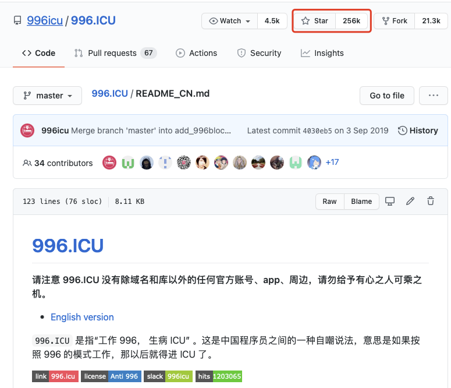View file History

coord(418,130)
